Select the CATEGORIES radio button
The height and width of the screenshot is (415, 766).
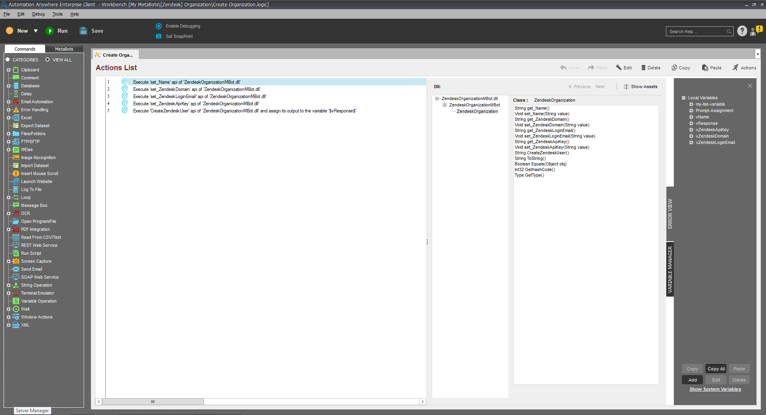click(x=8, y=60)
